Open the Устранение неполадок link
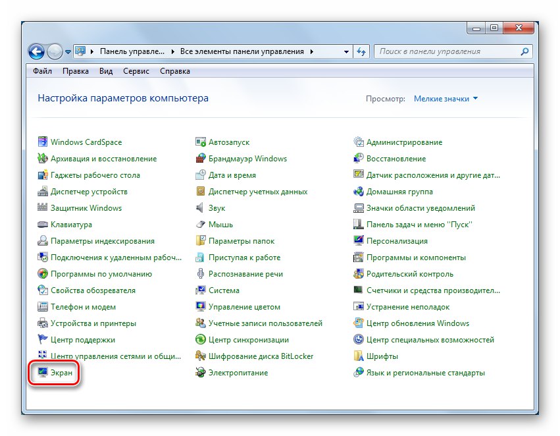This screenshot has height=436, width=560. point(408,307)
